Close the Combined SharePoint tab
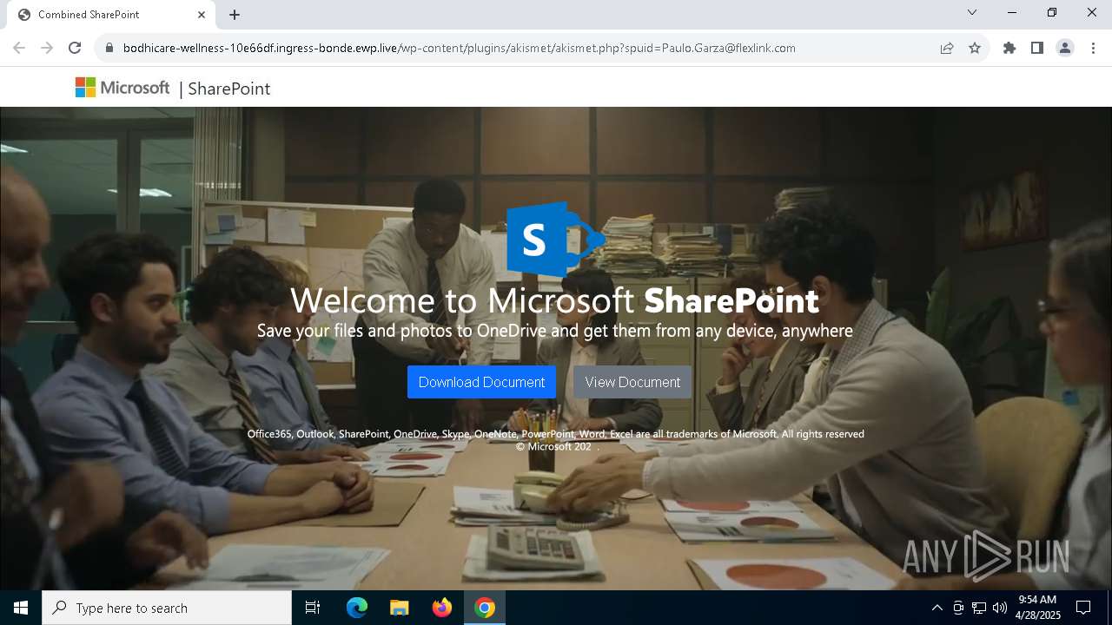 [202, 15]
